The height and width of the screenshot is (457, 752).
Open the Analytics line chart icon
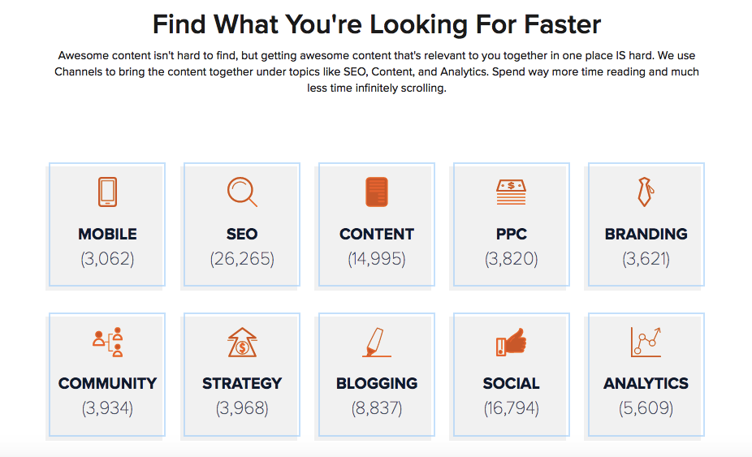click(646, 342)
